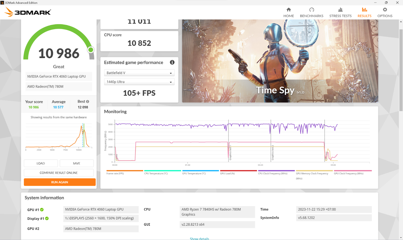
Task: Click COMPARE RESULT ONLINE button
Action: point(59,173)
